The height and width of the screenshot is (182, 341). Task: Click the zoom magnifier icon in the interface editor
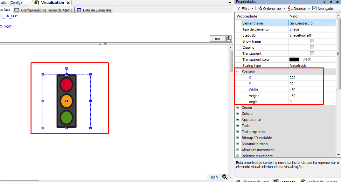click(228, 39)
